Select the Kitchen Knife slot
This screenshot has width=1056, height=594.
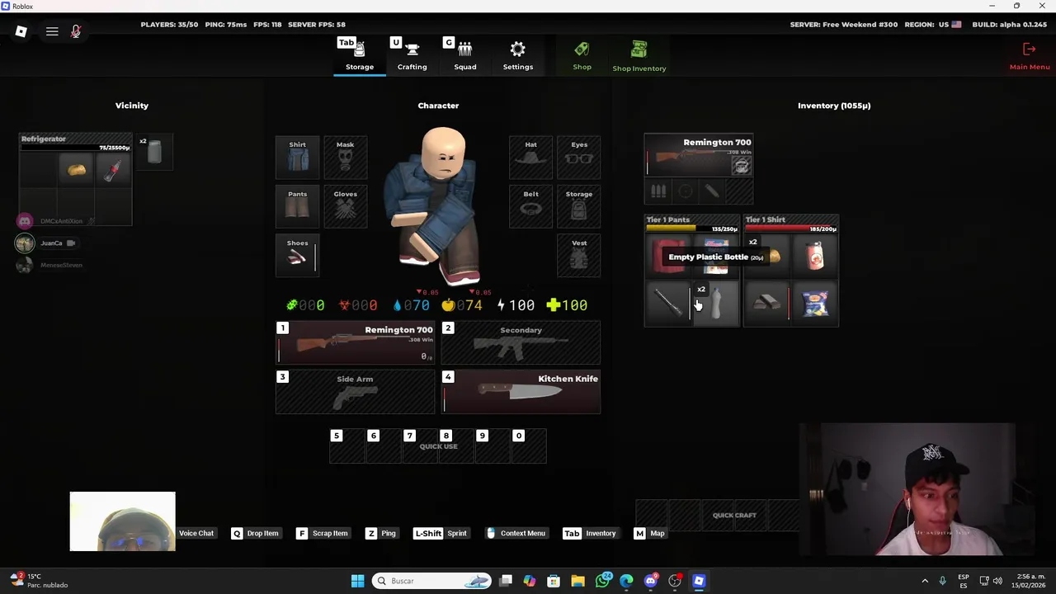click(x=521, y=392)
